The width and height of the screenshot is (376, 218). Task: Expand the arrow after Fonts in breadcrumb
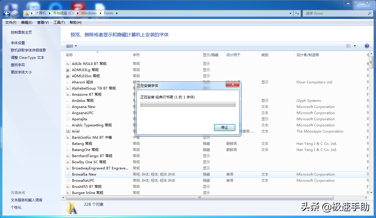[117, 13]
